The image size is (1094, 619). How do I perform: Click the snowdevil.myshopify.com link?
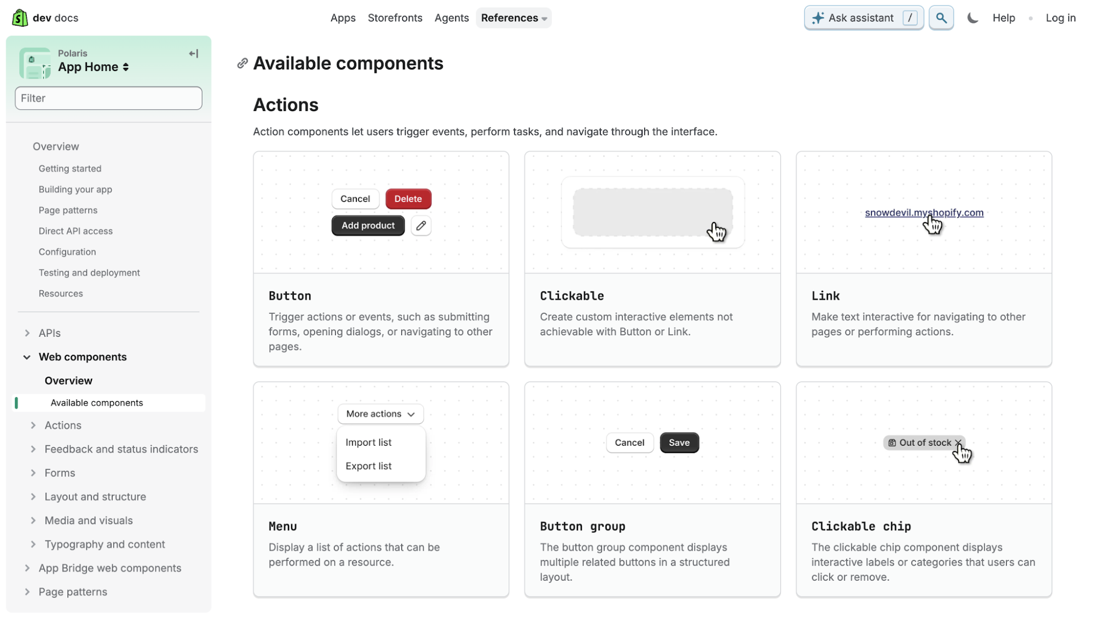click(x=924, y=213)
